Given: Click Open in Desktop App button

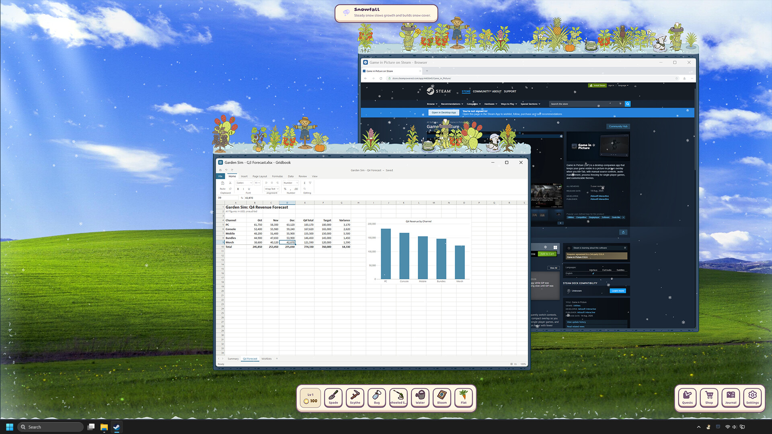Looking at the screenshot, I should point(444,113).
